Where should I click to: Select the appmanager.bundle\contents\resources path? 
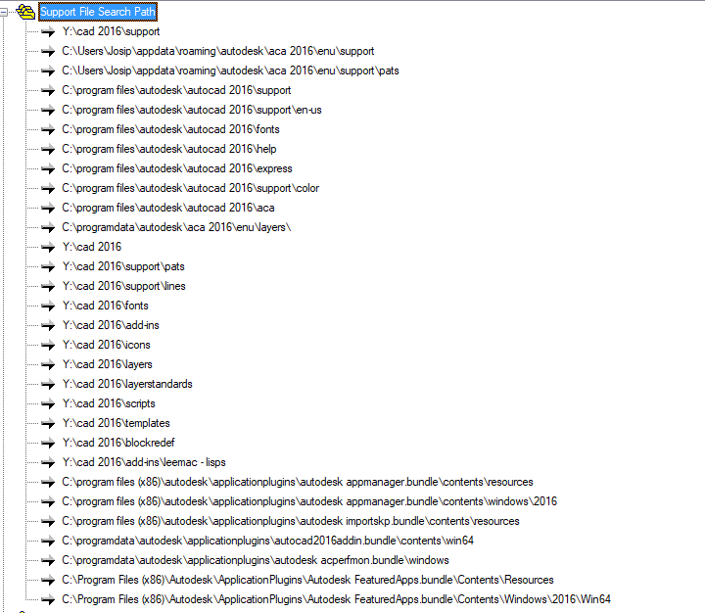[x=298, y=482]
